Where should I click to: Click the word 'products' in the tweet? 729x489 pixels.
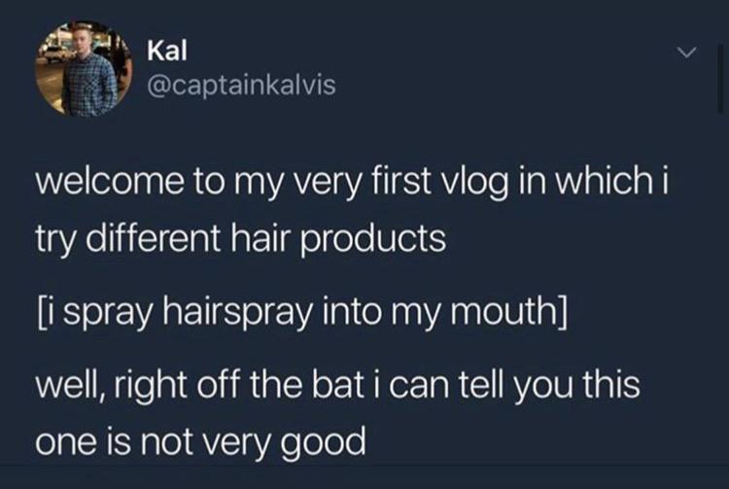pyautogui.click(x=370, y=240)
